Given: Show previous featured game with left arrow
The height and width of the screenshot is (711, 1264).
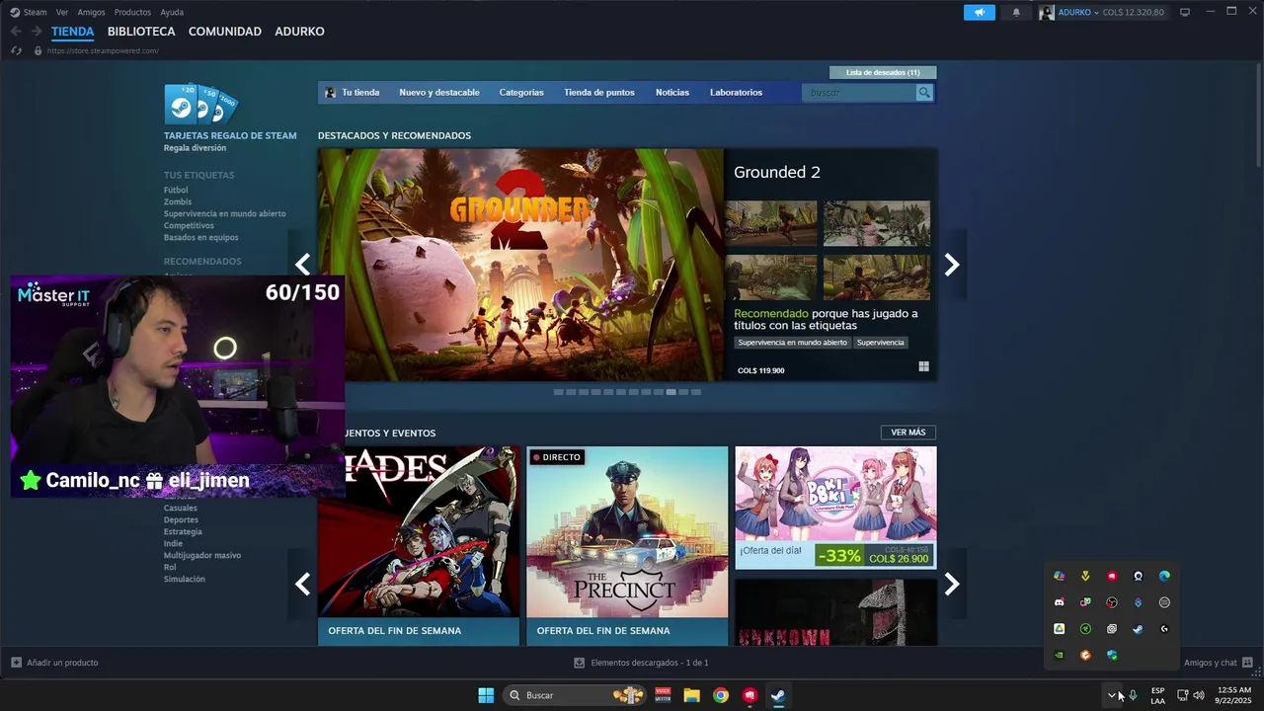Looking at the screenshot, I should pos(303,265).
